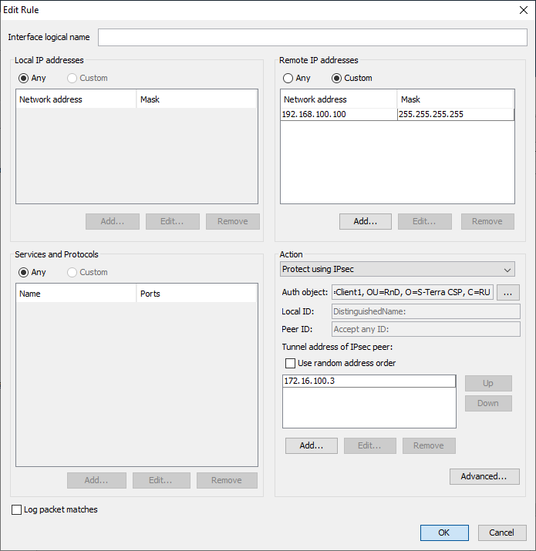The image size is (536, 551).
Task: Cancel the Edit Rule dialog
Action: (x=502, y=533)
